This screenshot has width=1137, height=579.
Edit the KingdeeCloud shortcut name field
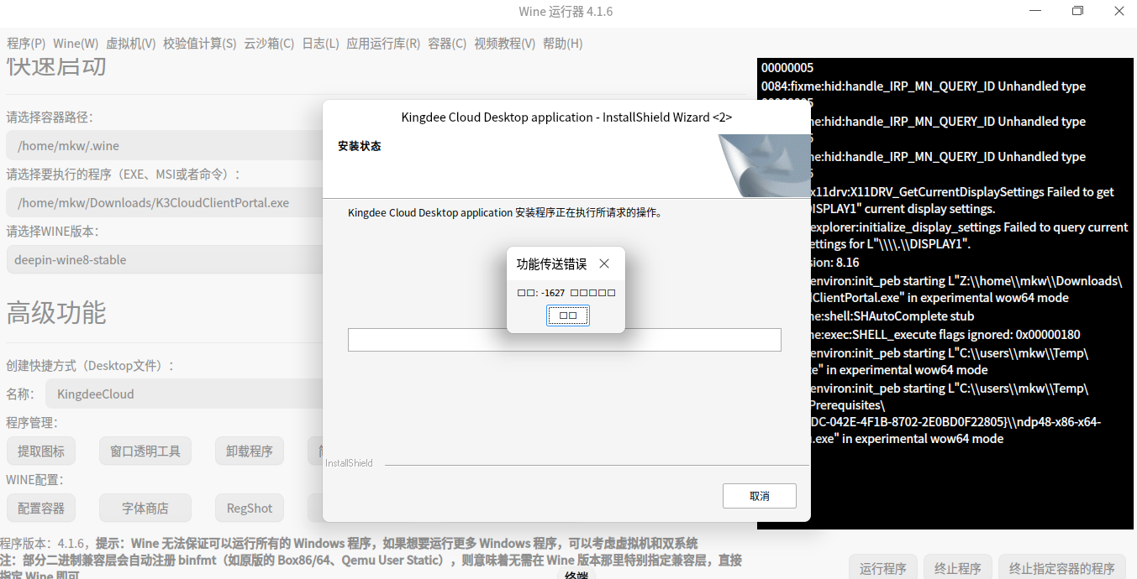(184, 394)
